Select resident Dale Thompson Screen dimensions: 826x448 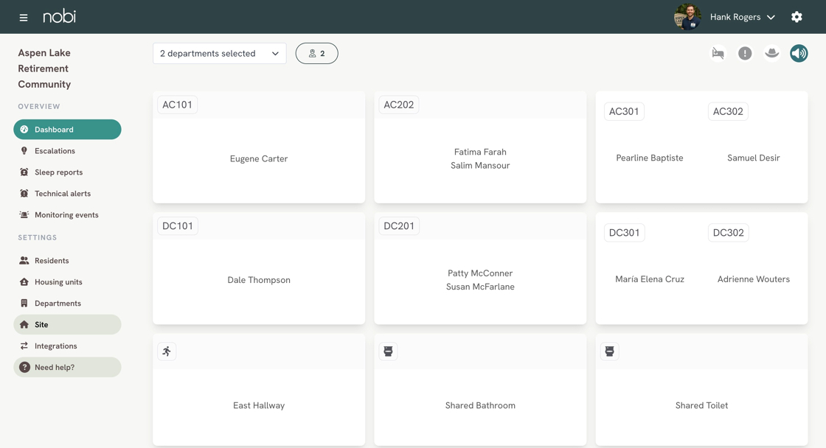click(x=259, y=280)
